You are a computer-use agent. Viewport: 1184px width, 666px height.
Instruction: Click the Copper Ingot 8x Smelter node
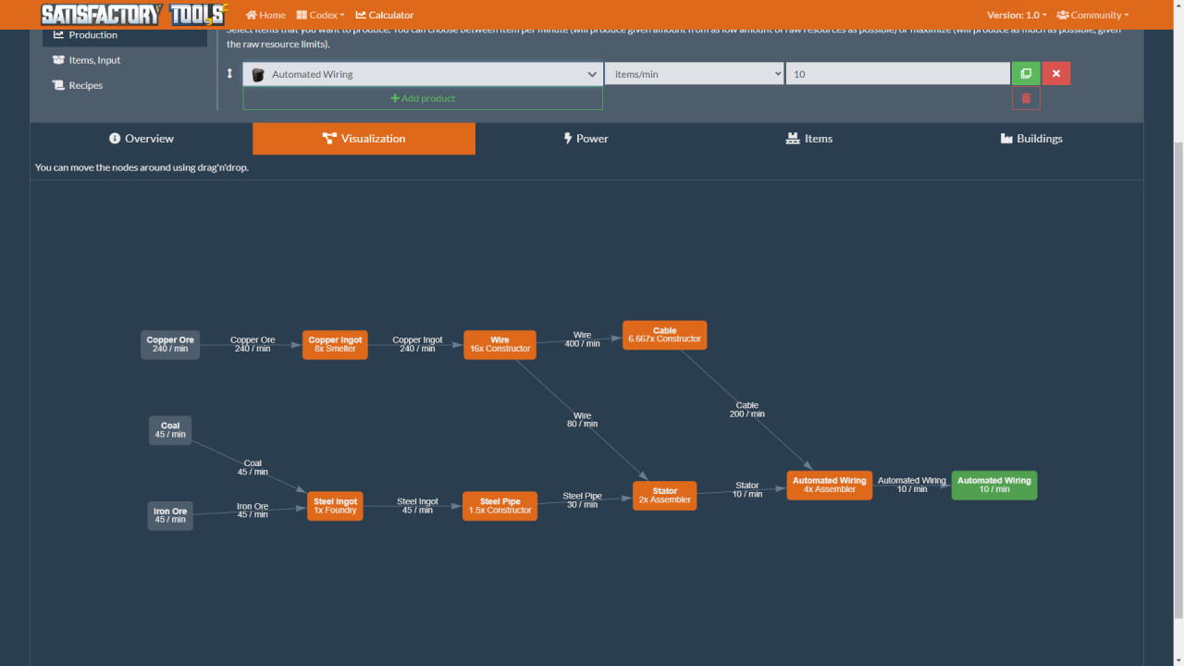pyautogui.click(x=335, y=344)
